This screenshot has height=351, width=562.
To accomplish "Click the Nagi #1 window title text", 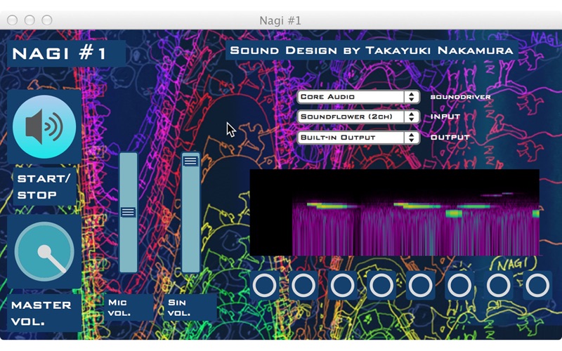I will (280, 20).
